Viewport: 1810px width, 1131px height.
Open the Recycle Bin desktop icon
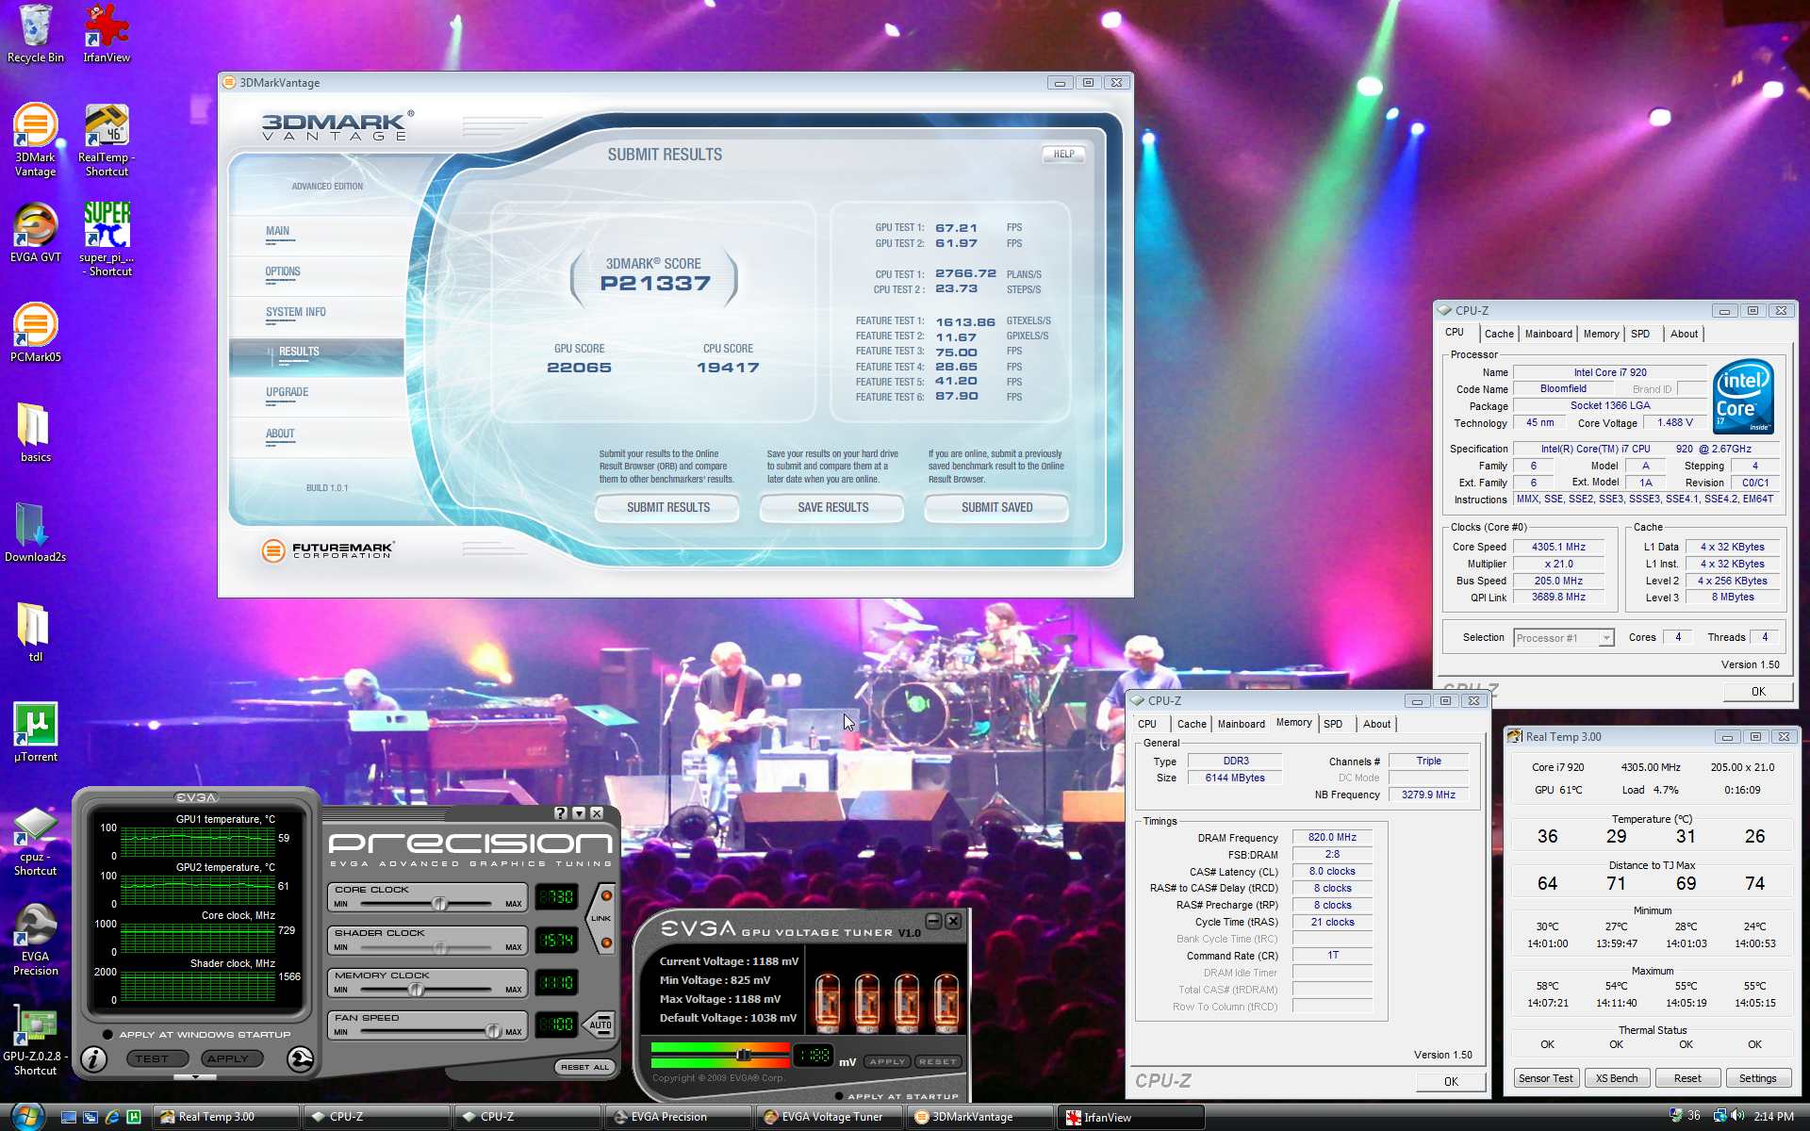pos(35,34)
